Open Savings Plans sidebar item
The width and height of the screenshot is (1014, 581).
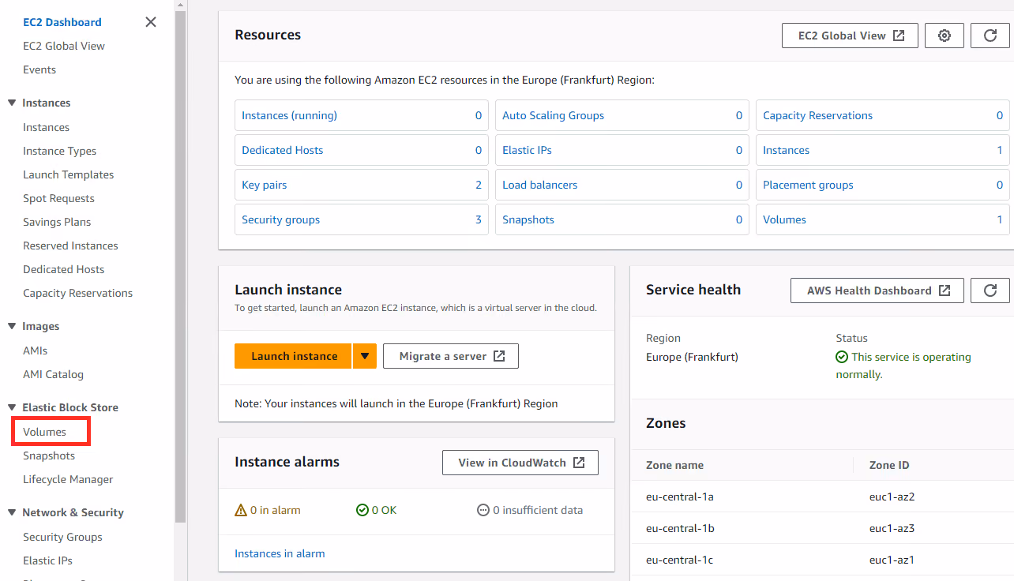pos(57,222)
